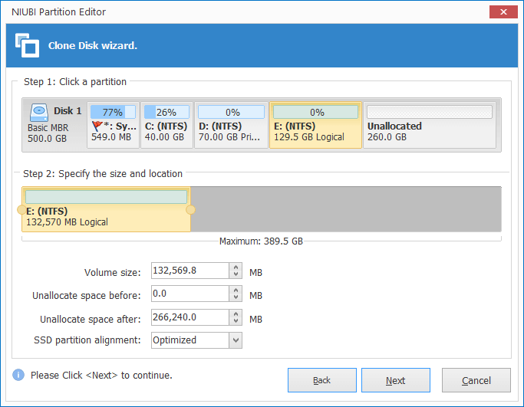Open the SSD partition alignment dropdown
The height and width of the screenshot is (407, 524).
tap(236, 340)
